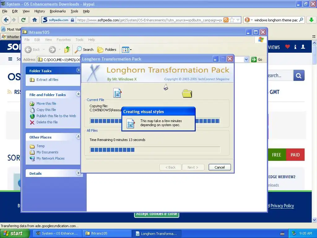Click the search magnifier in browser search box
Screen dimensions: 317x238
coord(301,20)
